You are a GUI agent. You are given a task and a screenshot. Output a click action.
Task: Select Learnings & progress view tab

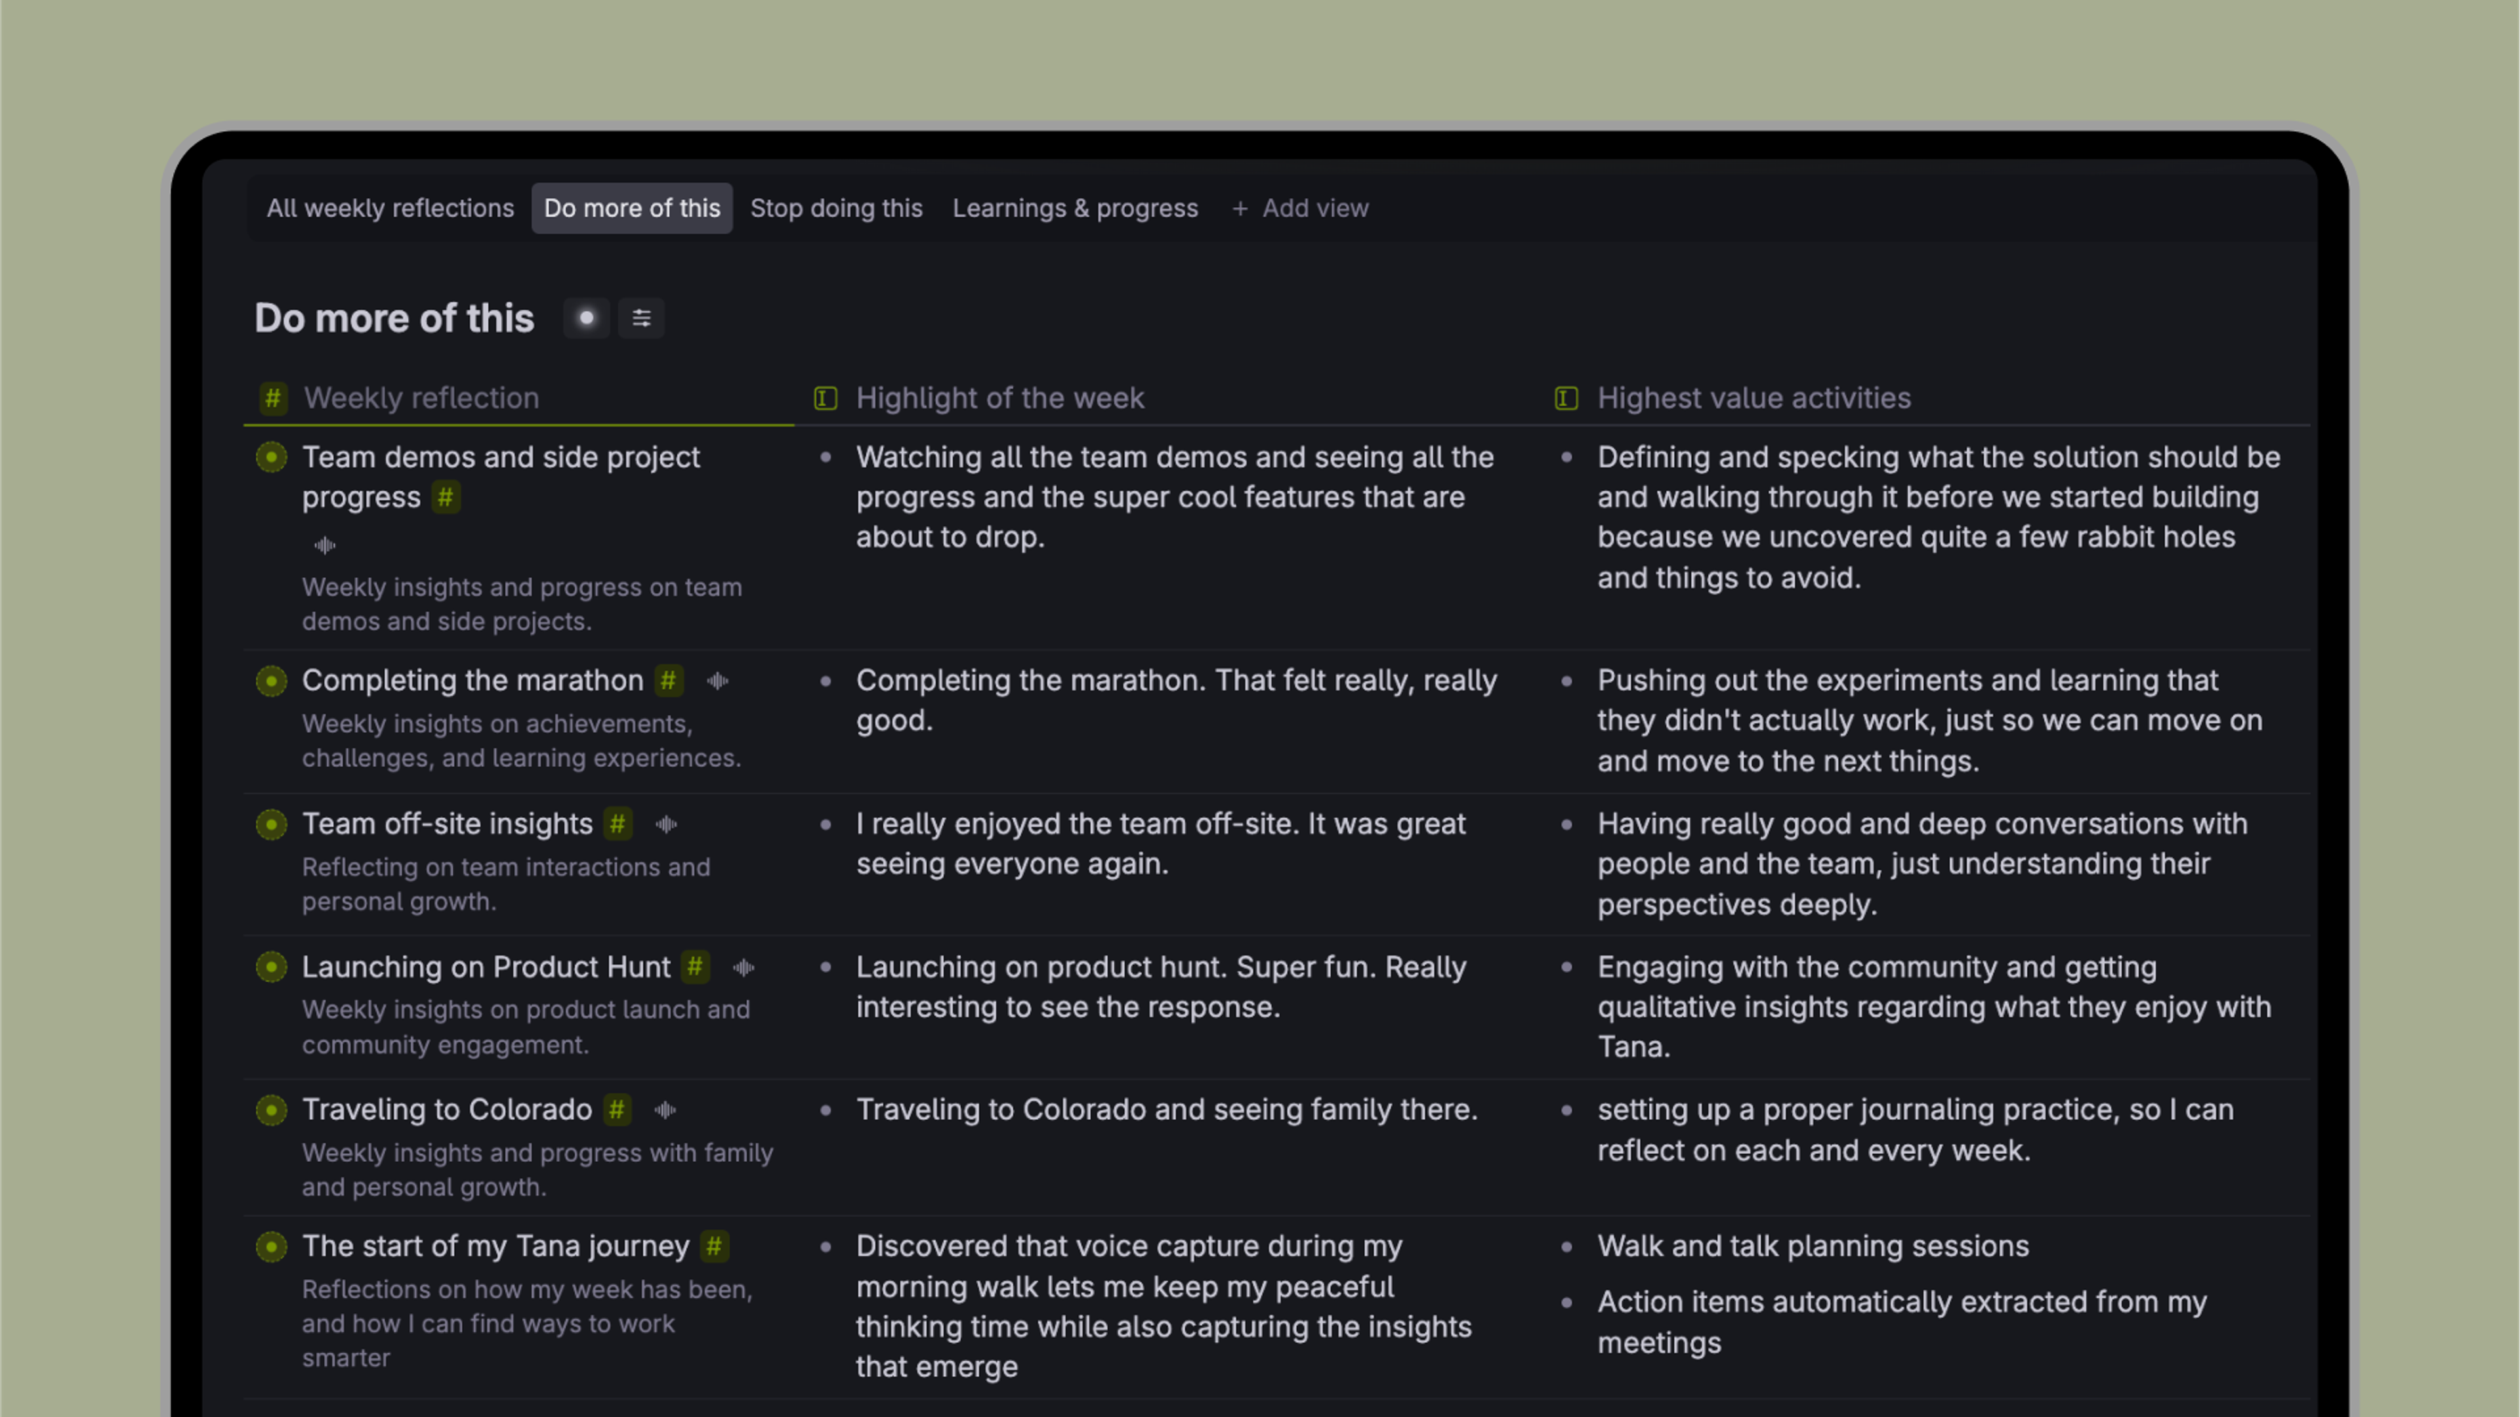pyautogui.click(x=1074, y=209)
